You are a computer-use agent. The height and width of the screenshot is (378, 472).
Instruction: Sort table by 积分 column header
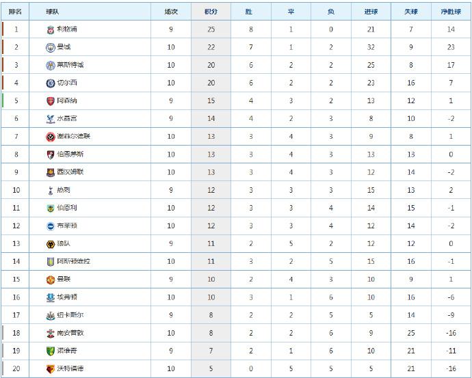211,12
